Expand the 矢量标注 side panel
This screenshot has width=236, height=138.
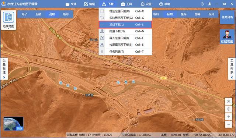point(4,69)
